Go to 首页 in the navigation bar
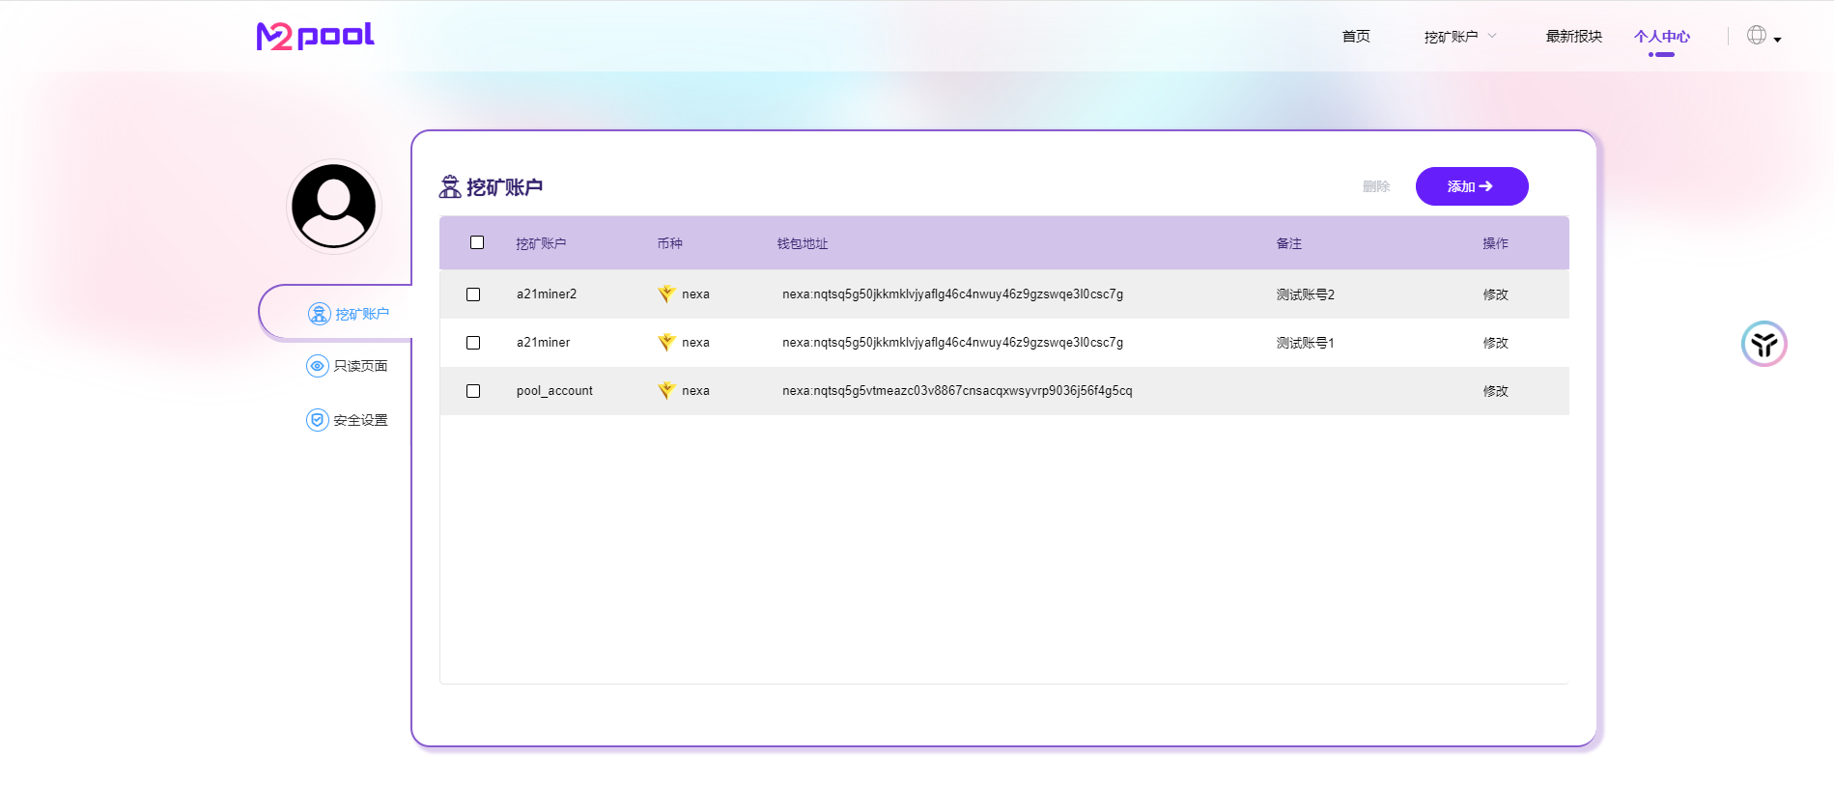Image resolution: width=1834 pixels, height=812 pixels. pos(1355,37)
